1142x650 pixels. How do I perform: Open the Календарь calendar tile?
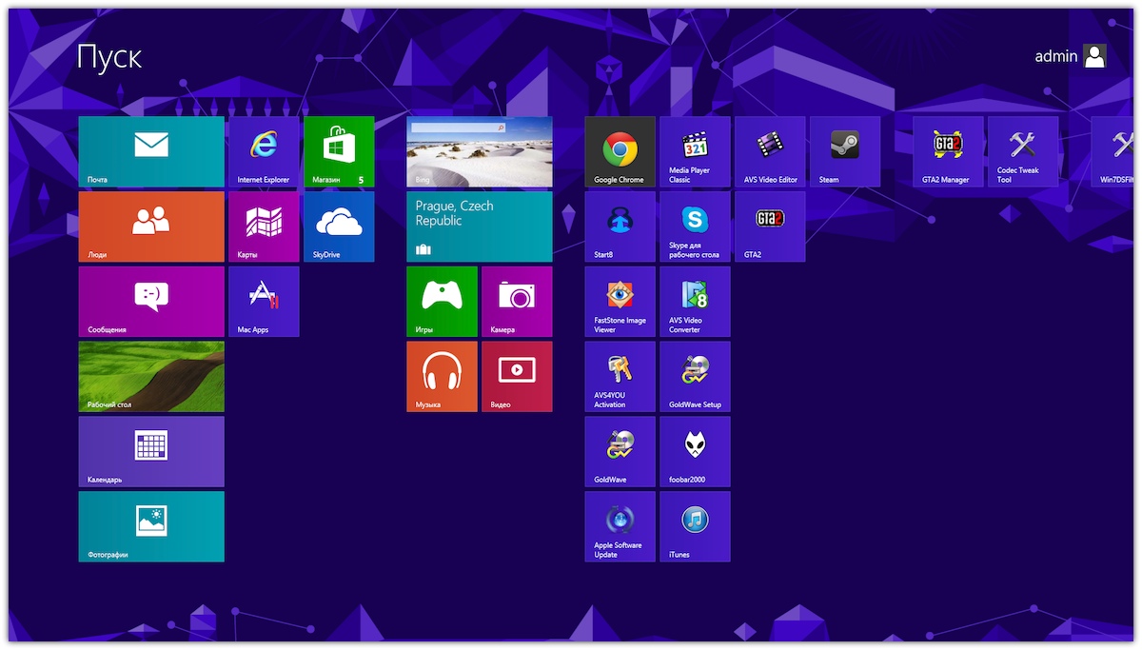coord(151,451)
